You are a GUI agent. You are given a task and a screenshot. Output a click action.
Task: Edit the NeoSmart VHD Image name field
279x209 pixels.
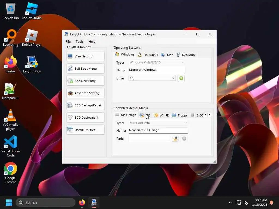pos(158,130)
